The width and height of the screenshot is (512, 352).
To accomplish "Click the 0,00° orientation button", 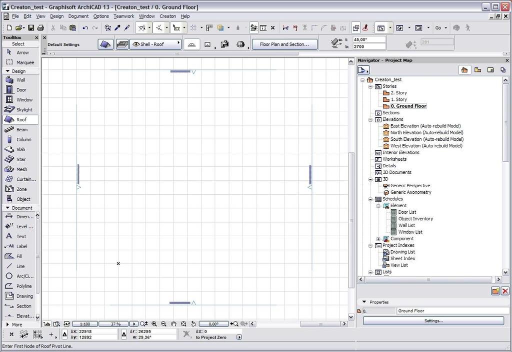I will (x=213, y=324).
